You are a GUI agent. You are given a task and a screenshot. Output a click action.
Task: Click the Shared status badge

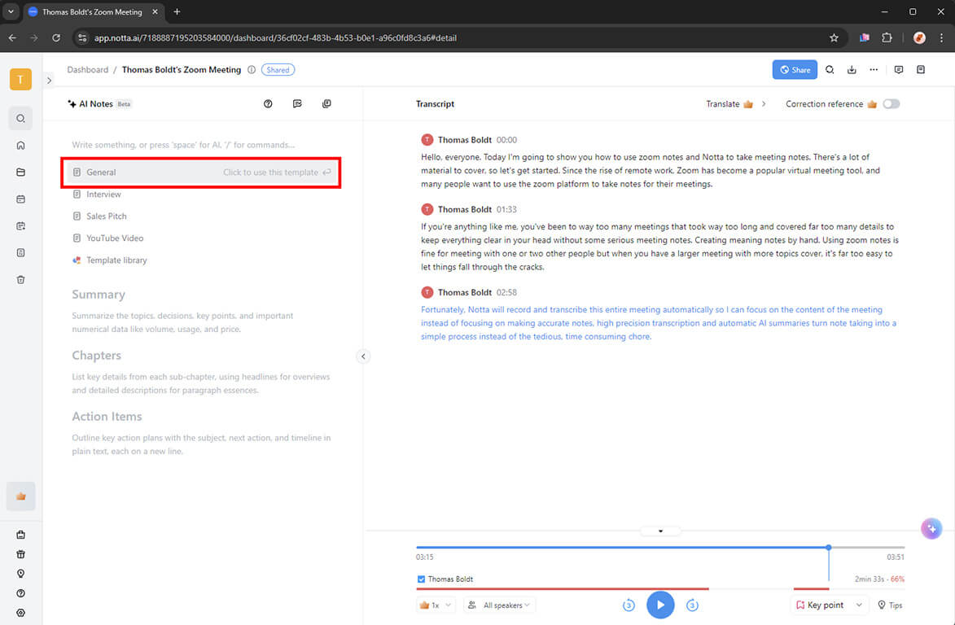[x=278, y=70]
